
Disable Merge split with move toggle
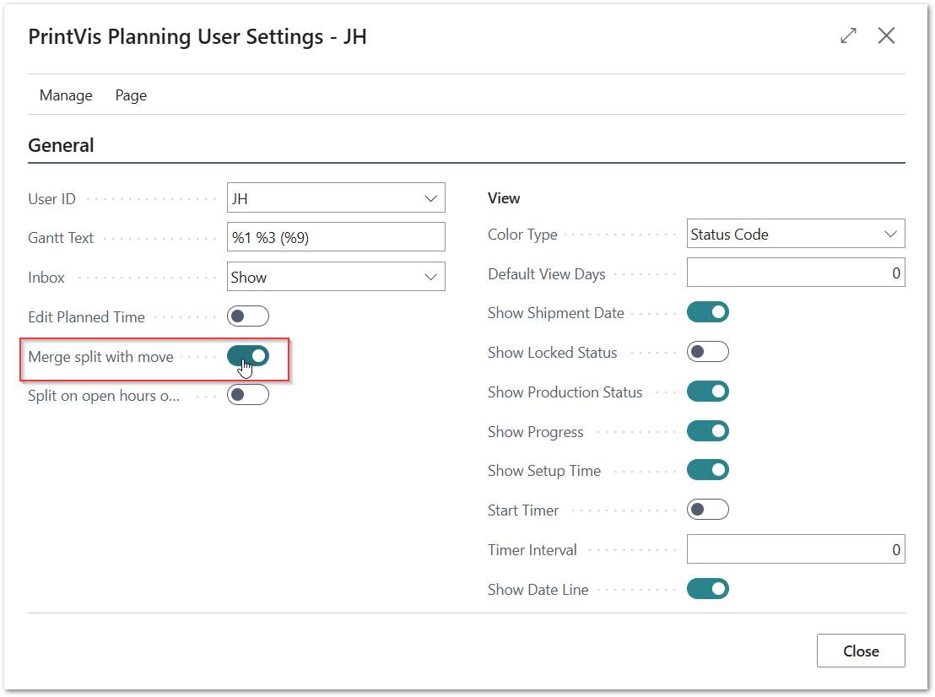tap(248, 356)
